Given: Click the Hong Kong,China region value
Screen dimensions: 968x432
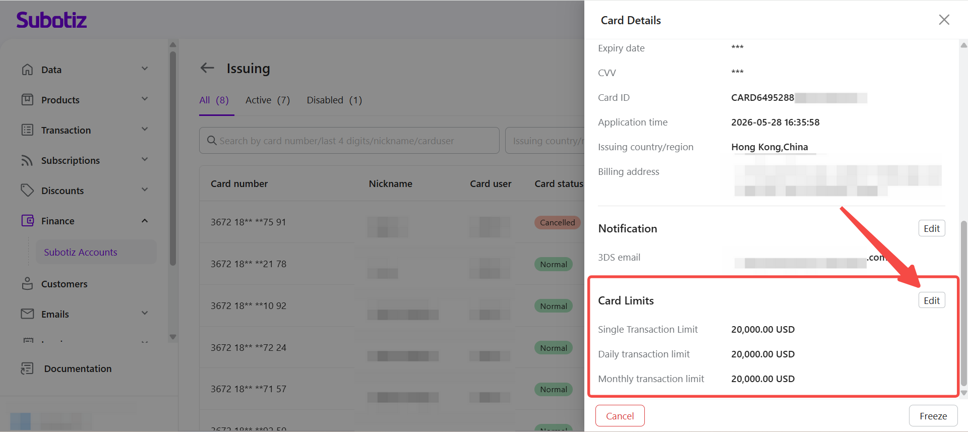Looking at the screenshot, I should [769, 147].
